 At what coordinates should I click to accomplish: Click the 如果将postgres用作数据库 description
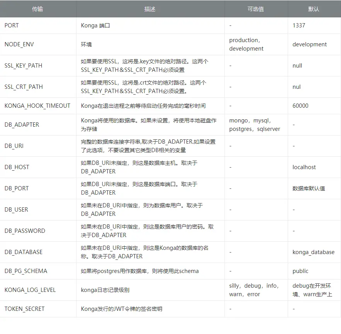(140, 271)
